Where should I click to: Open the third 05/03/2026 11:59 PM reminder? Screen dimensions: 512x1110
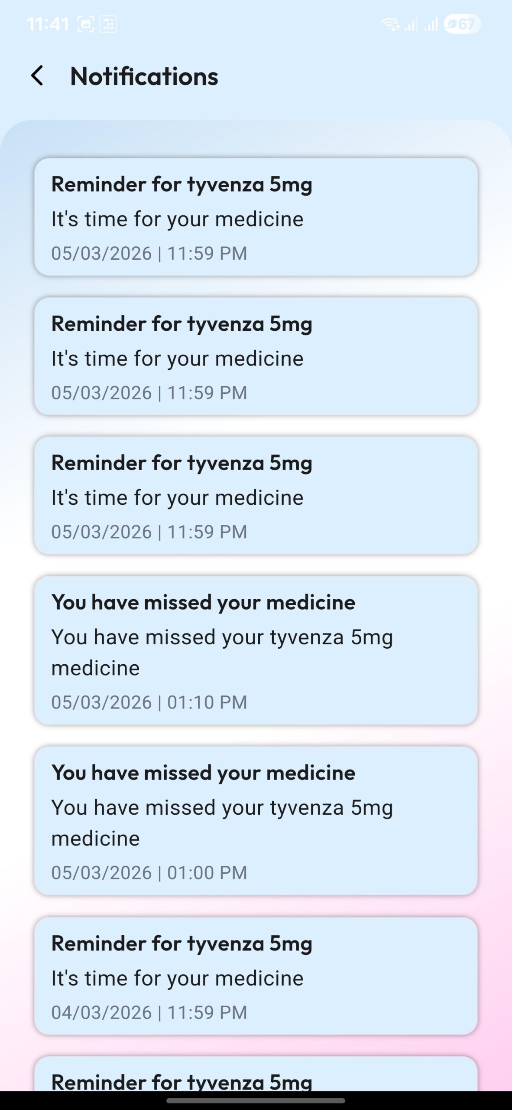(x=256, y=496)
